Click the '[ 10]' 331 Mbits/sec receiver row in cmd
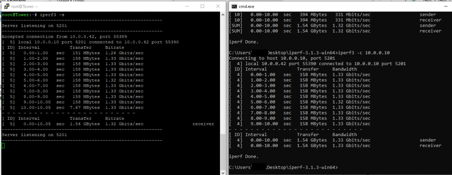Screen dimensions: 452x175 point(335,20)
